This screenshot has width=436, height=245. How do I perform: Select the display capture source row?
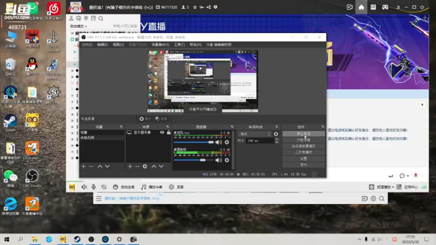[x=148, y=132]
